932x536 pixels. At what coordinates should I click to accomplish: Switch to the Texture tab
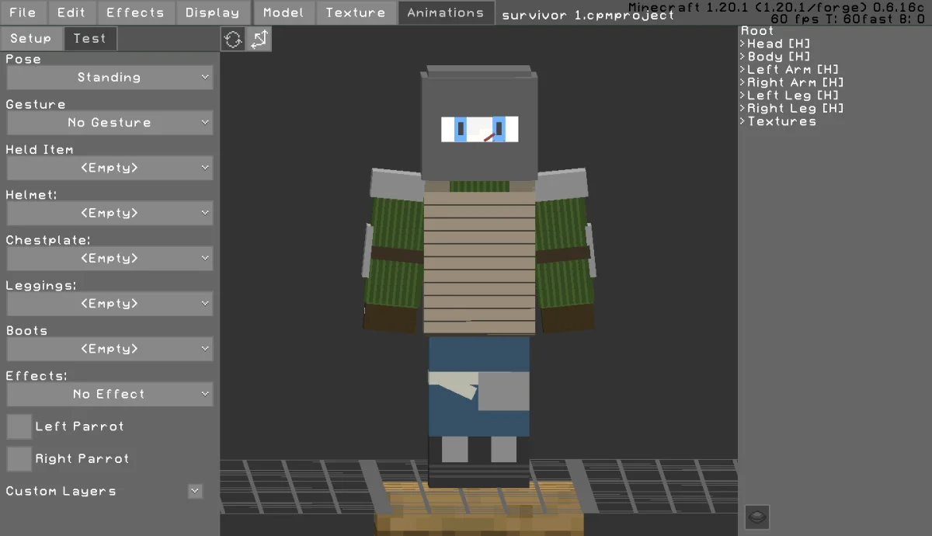coord(356,12)
